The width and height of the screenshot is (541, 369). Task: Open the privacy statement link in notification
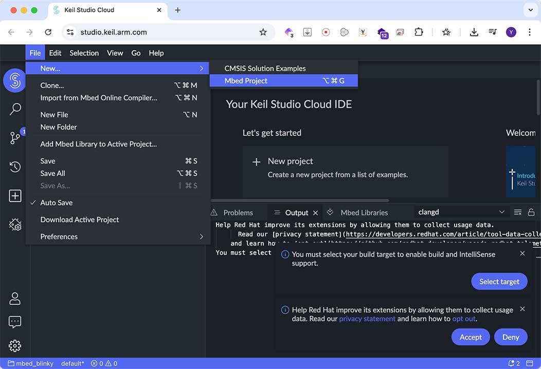pyautogui.click(x=367, y=319)
